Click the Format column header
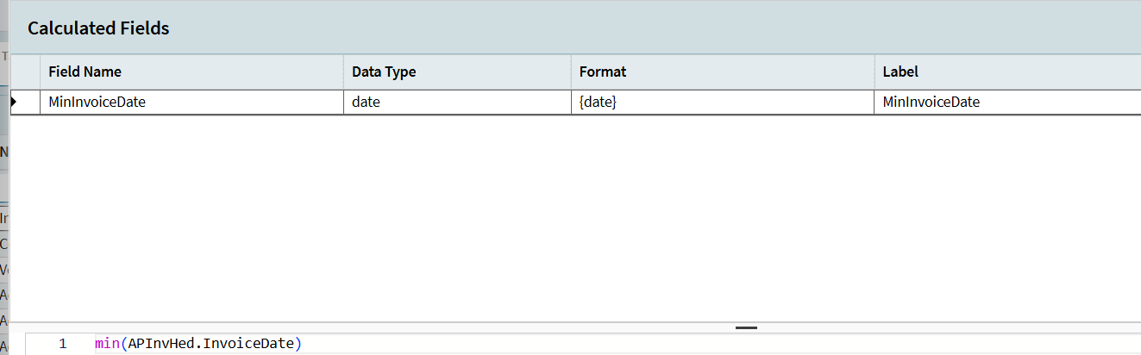Image resolution: width=1141 pixels, height=355 pixels. [603, 72]
